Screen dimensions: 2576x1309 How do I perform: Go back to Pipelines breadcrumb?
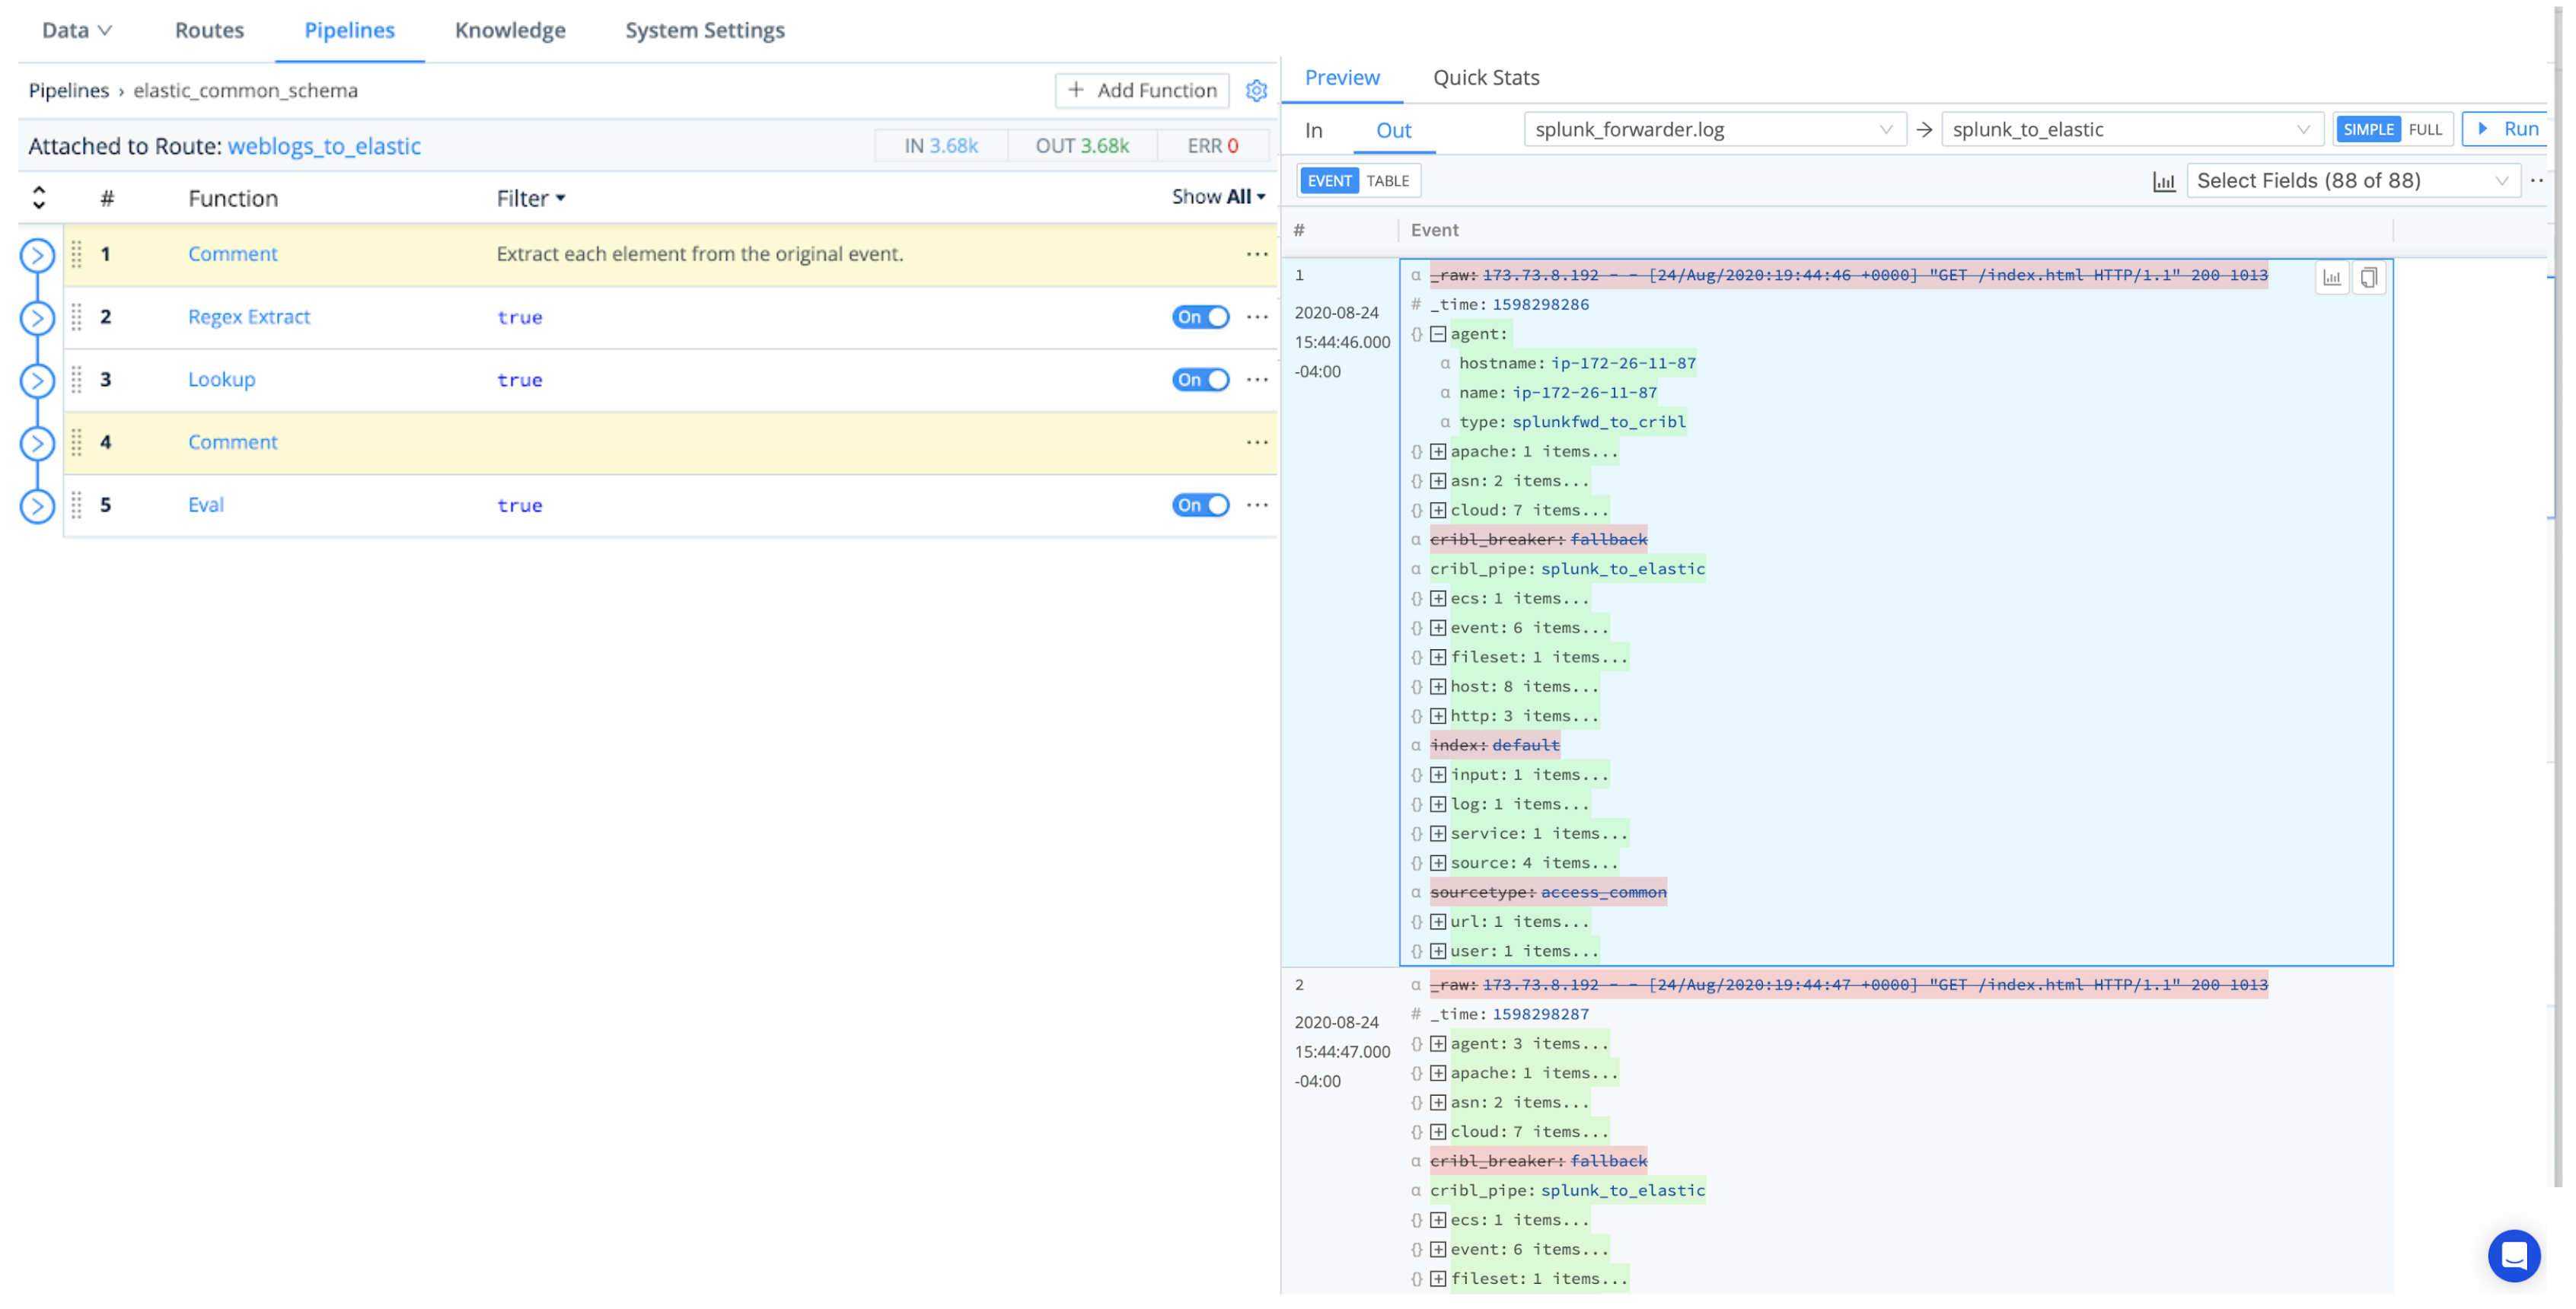[x=68, y=90]
